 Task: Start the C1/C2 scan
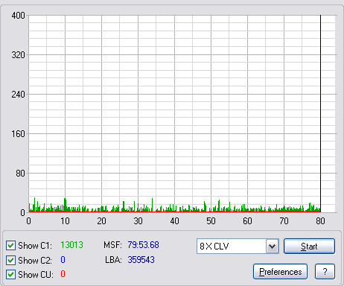[x=309, y=247]
